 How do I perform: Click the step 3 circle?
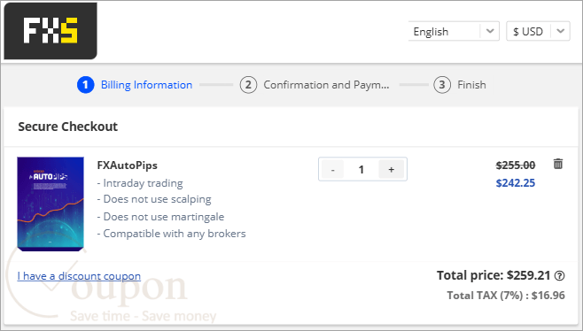[x=442, y=85]
